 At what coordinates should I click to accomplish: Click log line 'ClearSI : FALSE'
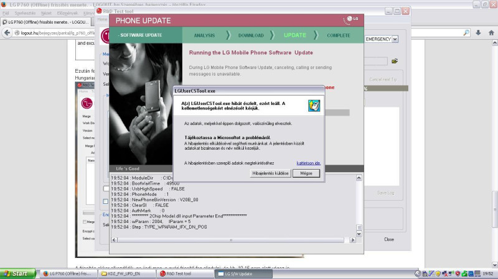(139, 205)
